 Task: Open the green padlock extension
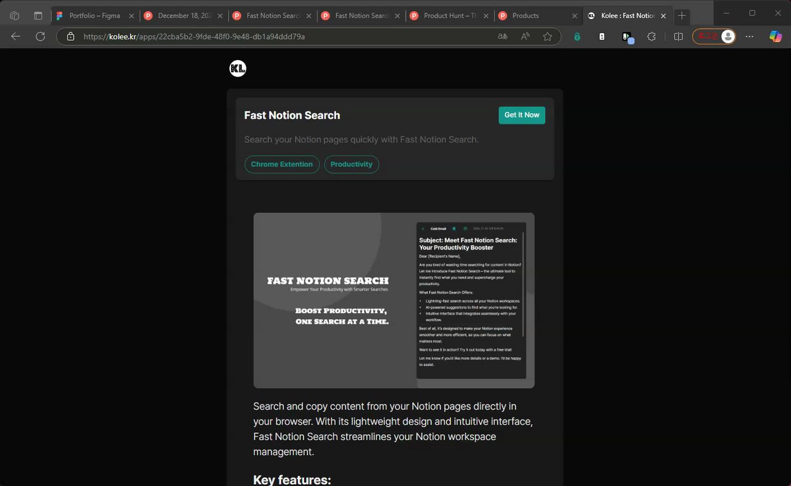(577, 36)
